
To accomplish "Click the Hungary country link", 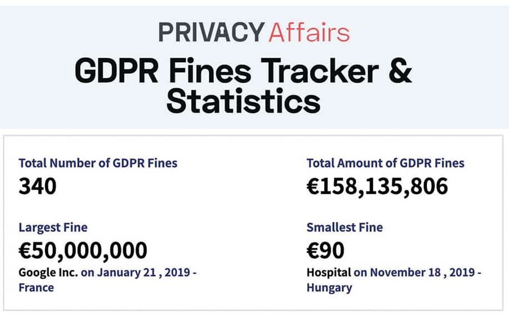I will tap(329, 288).
